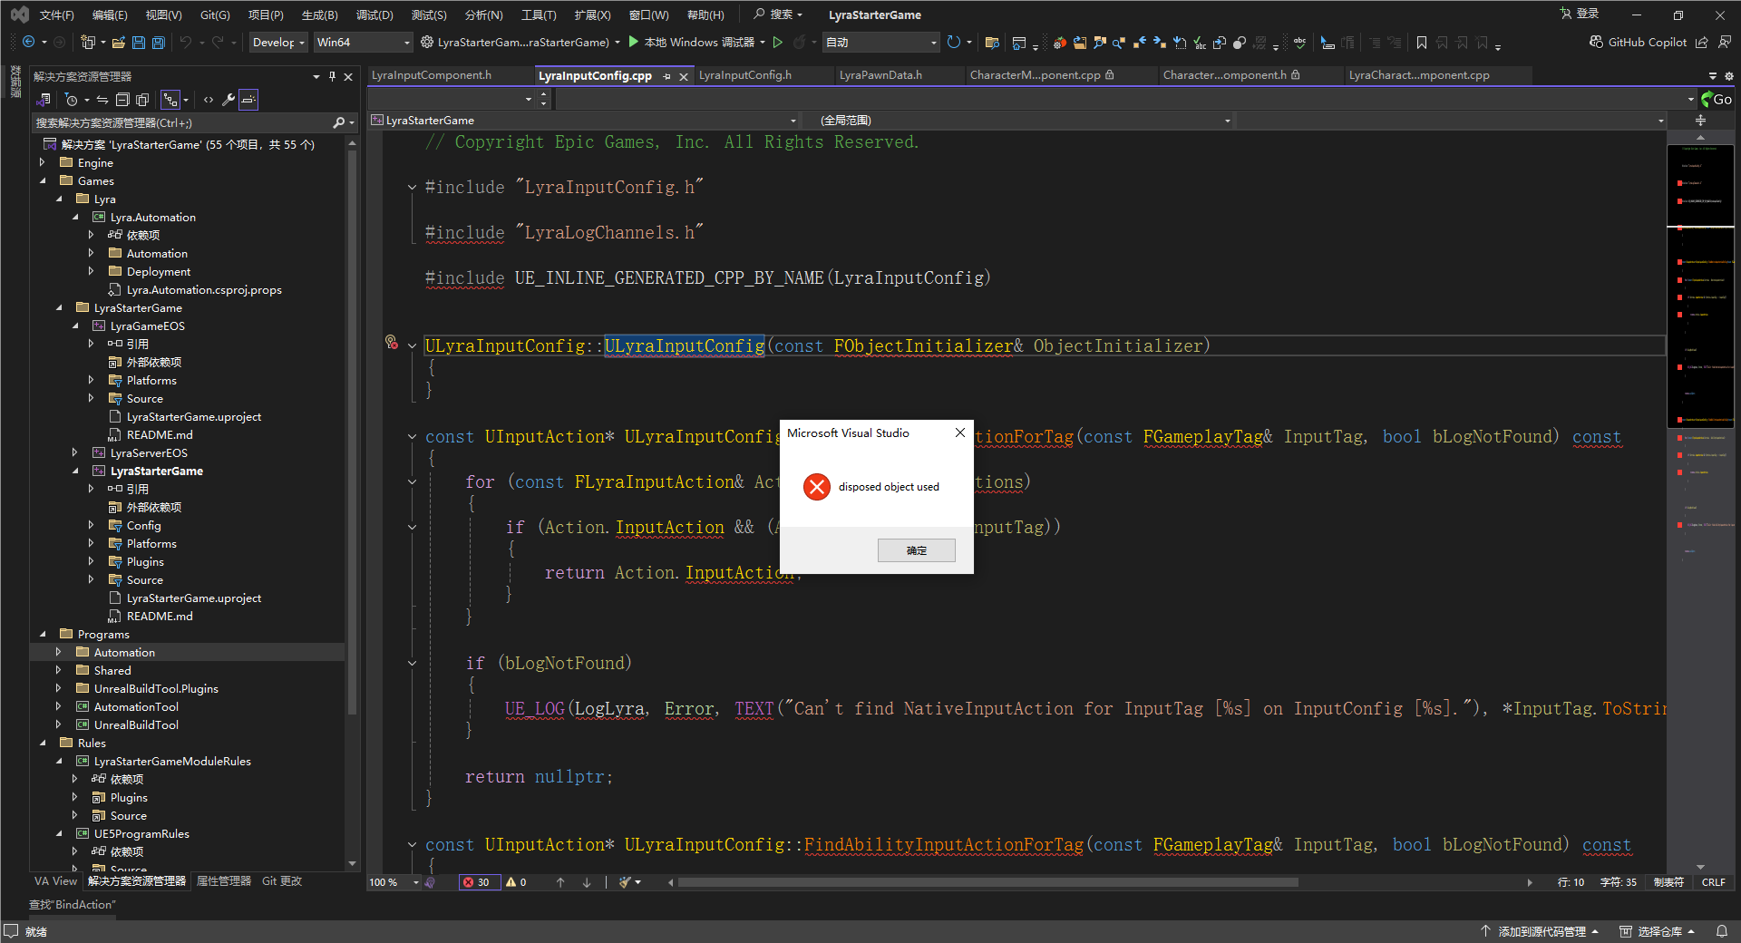This screenshot has width=1741, height=943.
Task: Click the blue restart/refresh icon in the toolbar
Action: [953, 42]
